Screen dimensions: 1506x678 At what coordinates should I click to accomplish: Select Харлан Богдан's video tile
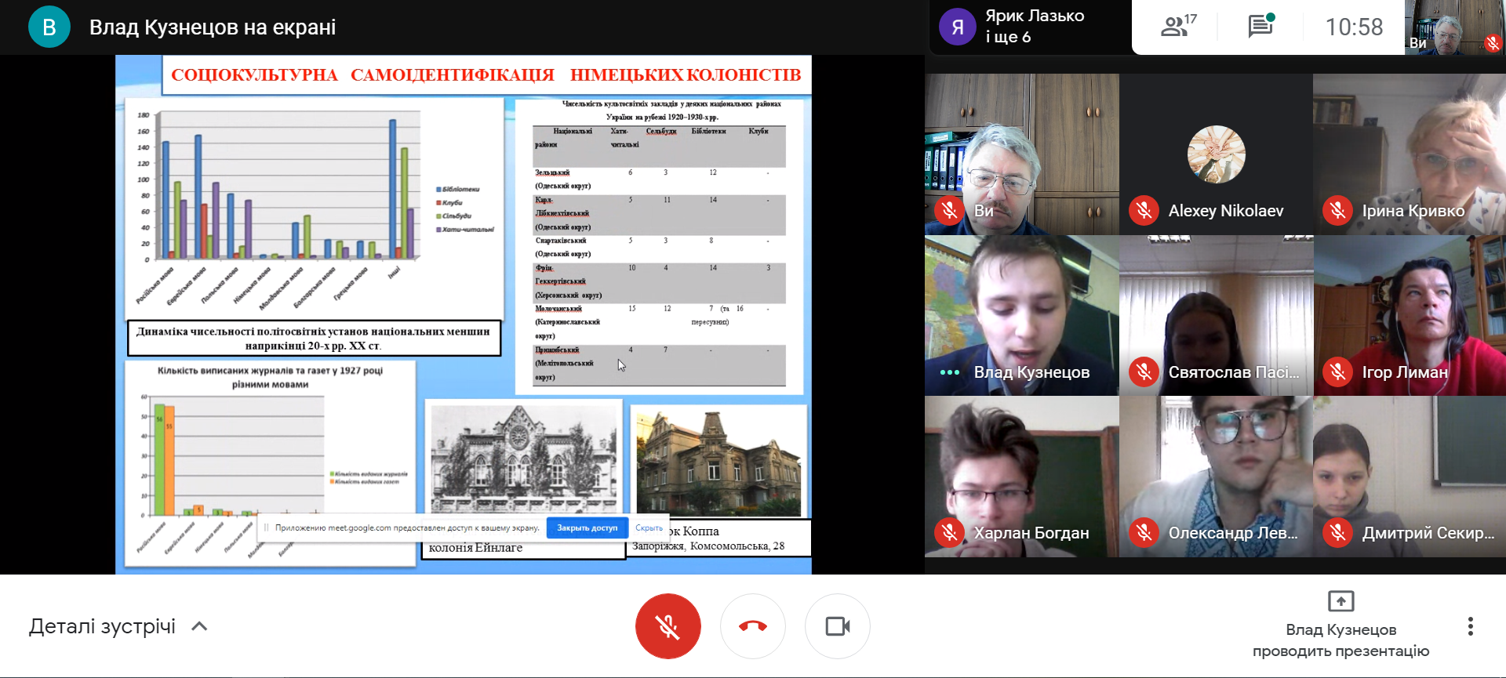tap(1021, 477)
